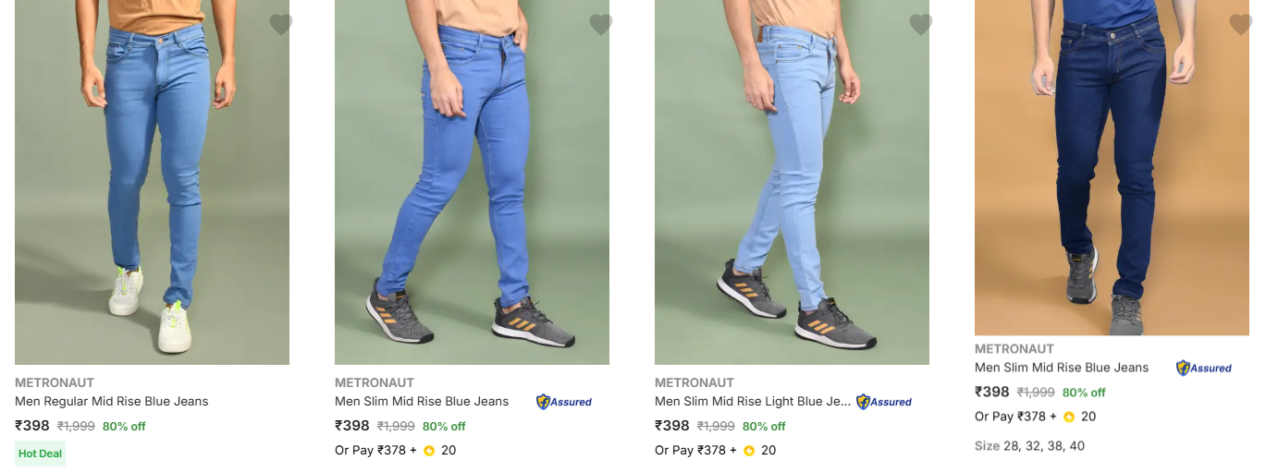The width and height of the screenshot is (1266, 472).
Task: Add dark navy jeans to wishlist
Action: click(1241, 25)
